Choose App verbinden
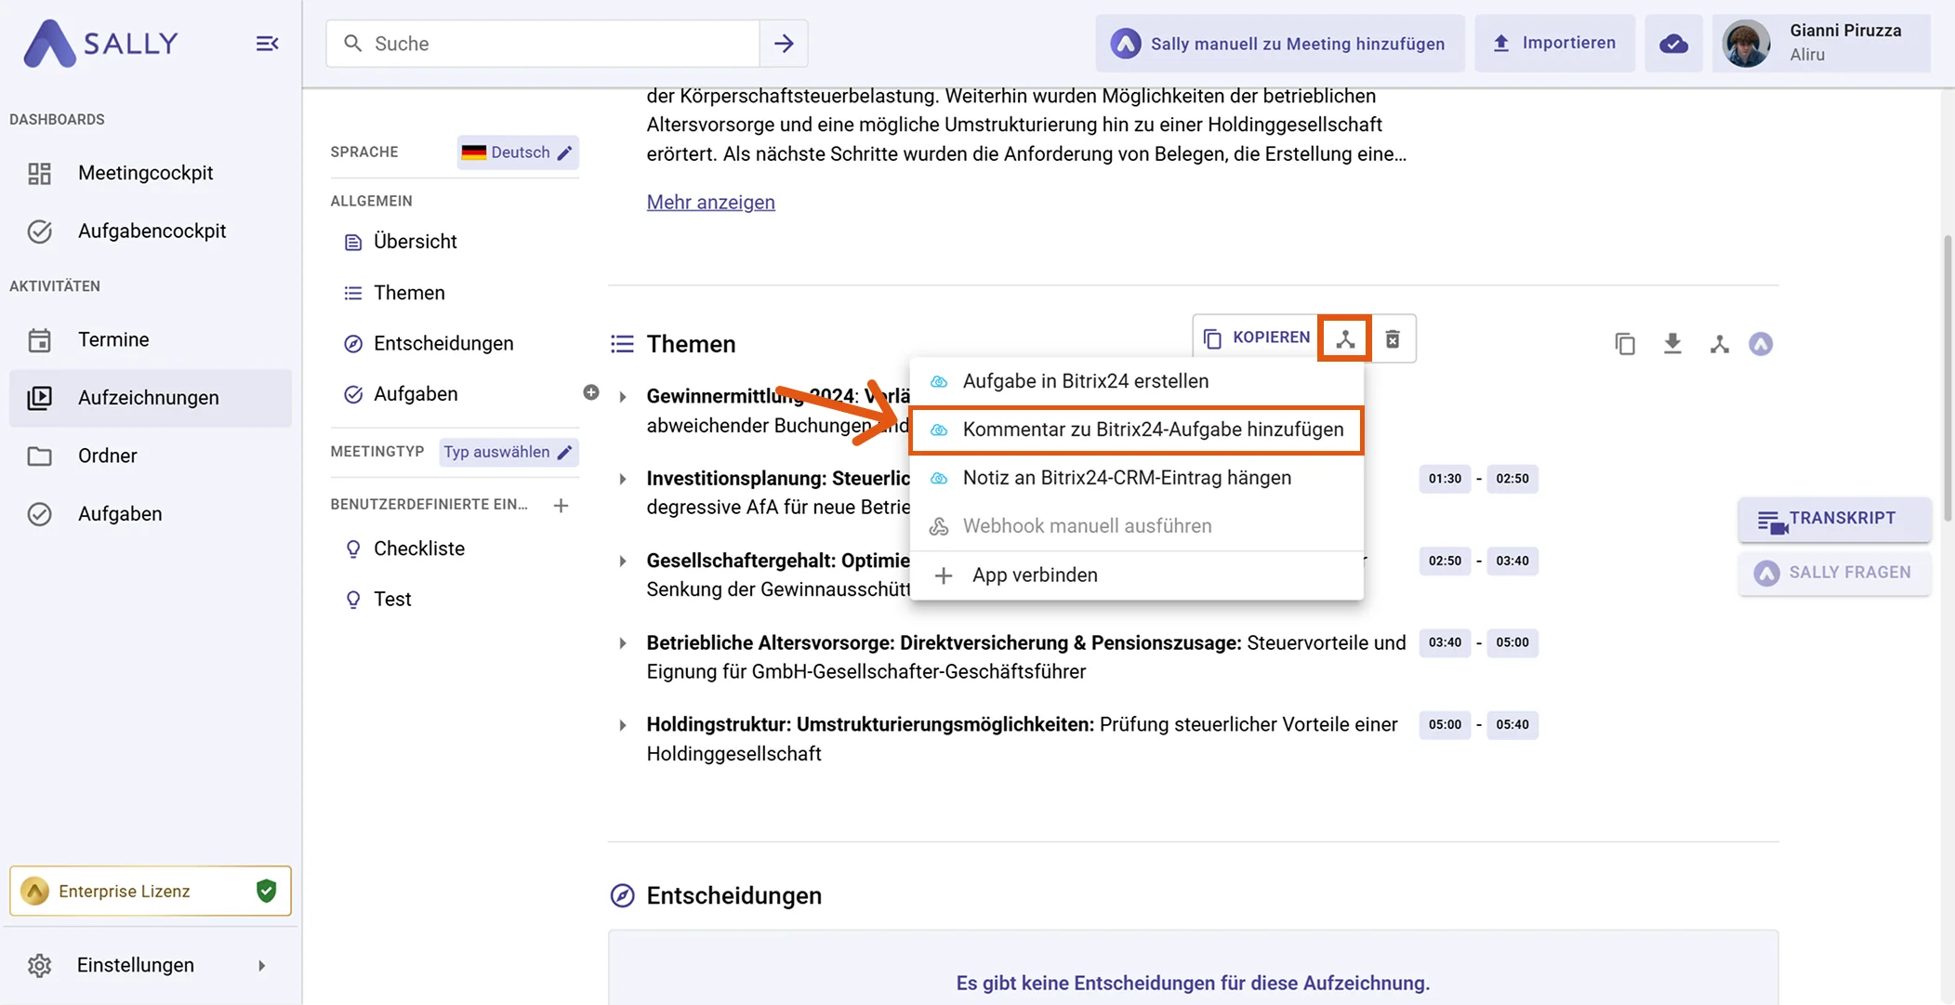This screenshot has height=1005, width=1955. (x=1136, y=575)
